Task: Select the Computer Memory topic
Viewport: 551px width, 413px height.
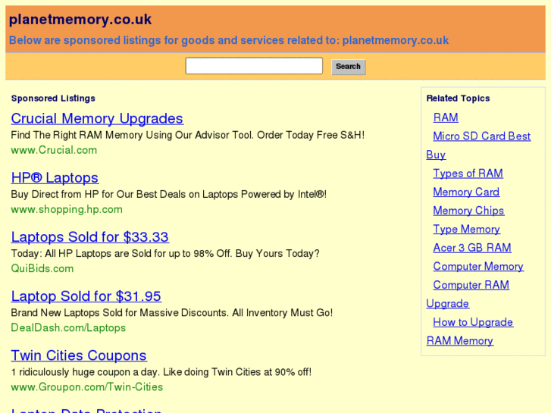Action: pyautogui.click(x=478, y=267)
